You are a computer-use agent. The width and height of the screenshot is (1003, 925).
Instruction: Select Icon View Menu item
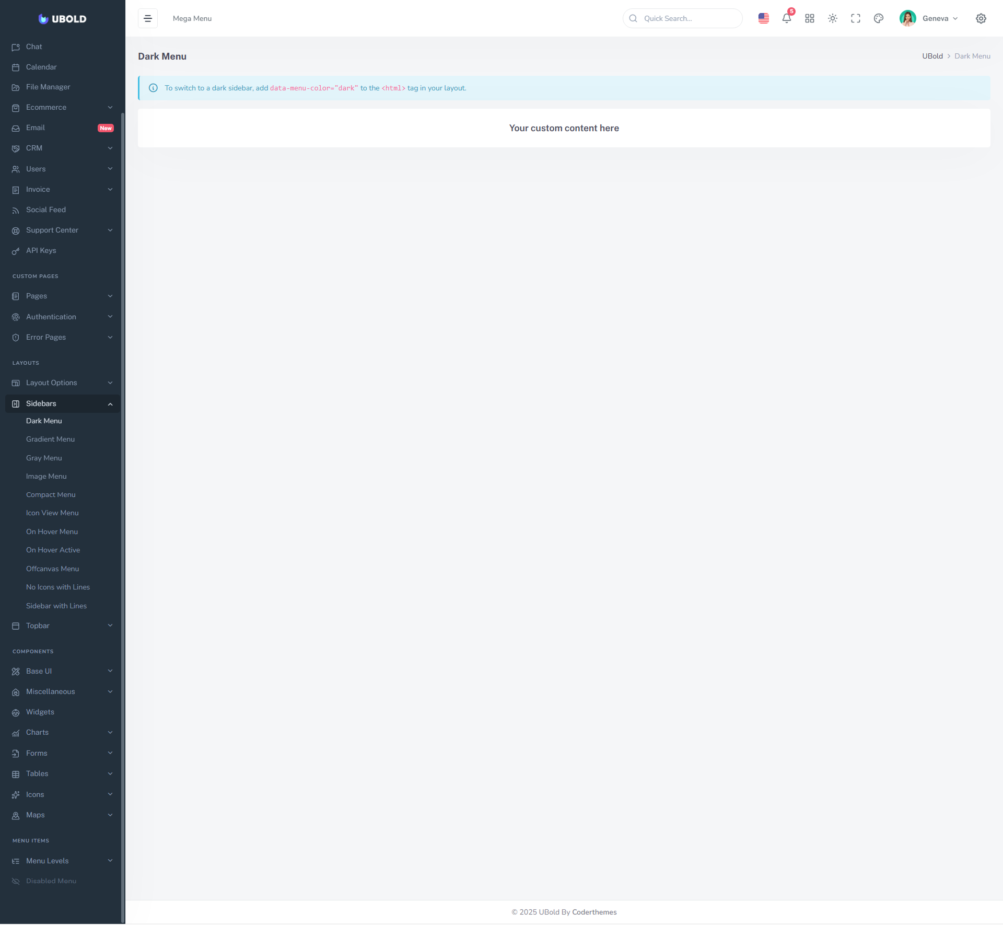click(52, 513)
